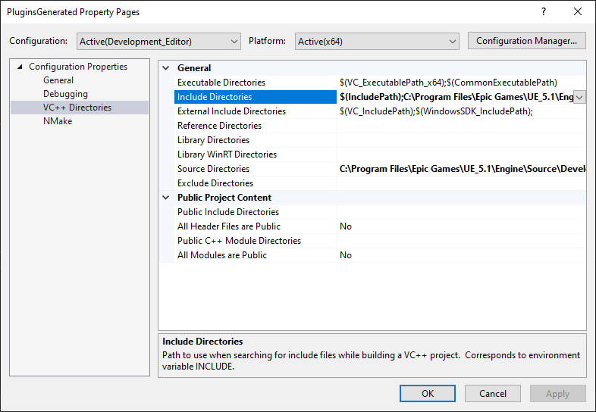Click the empty Library Directories value field
The height and width of the screenshot is (412, 596).
461,140
